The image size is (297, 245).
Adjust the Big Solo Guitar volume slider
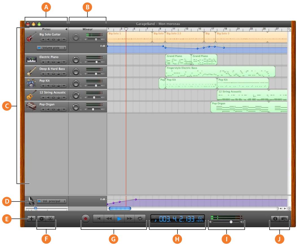point(96,39)
